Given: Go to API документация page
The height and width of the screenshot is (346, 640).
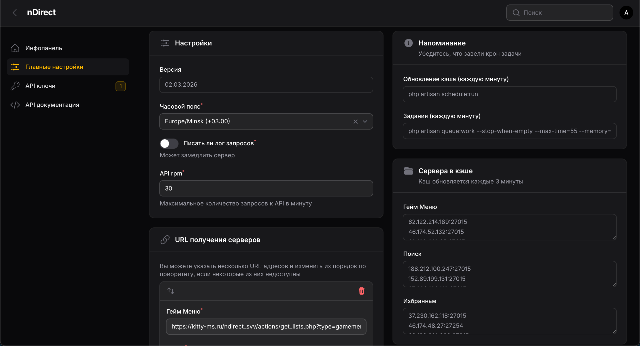Looking at the screenshot, I should pos(52,105).
